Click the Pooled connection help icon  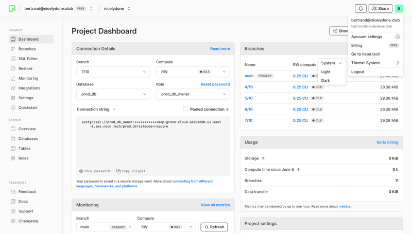pos(227,110)
